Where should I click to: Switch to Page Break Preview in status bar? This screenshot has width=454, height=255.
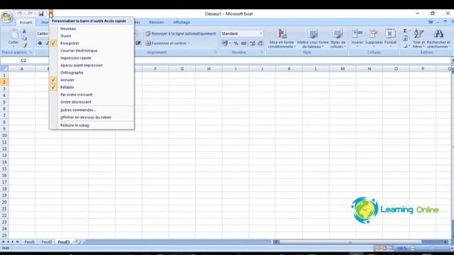(x=391, y=248)
